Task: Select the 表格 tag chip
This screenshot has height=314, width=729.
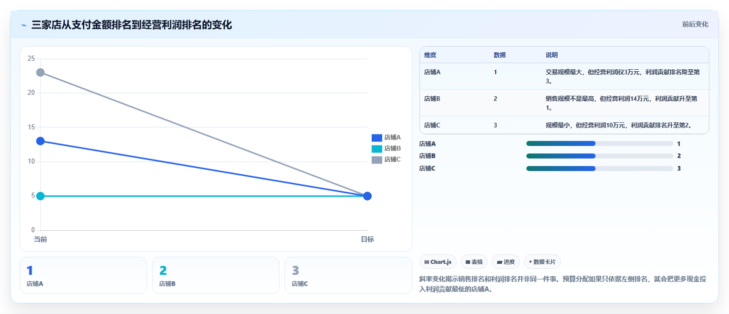Action: pos(474,262)
